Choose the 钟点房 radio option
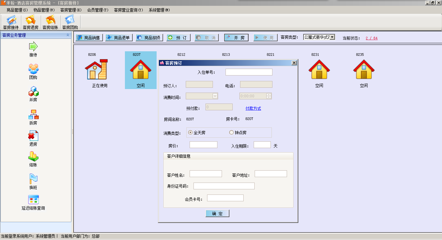Image resolution: width=442 pixels, height=240 pixels. coord(231,133)
